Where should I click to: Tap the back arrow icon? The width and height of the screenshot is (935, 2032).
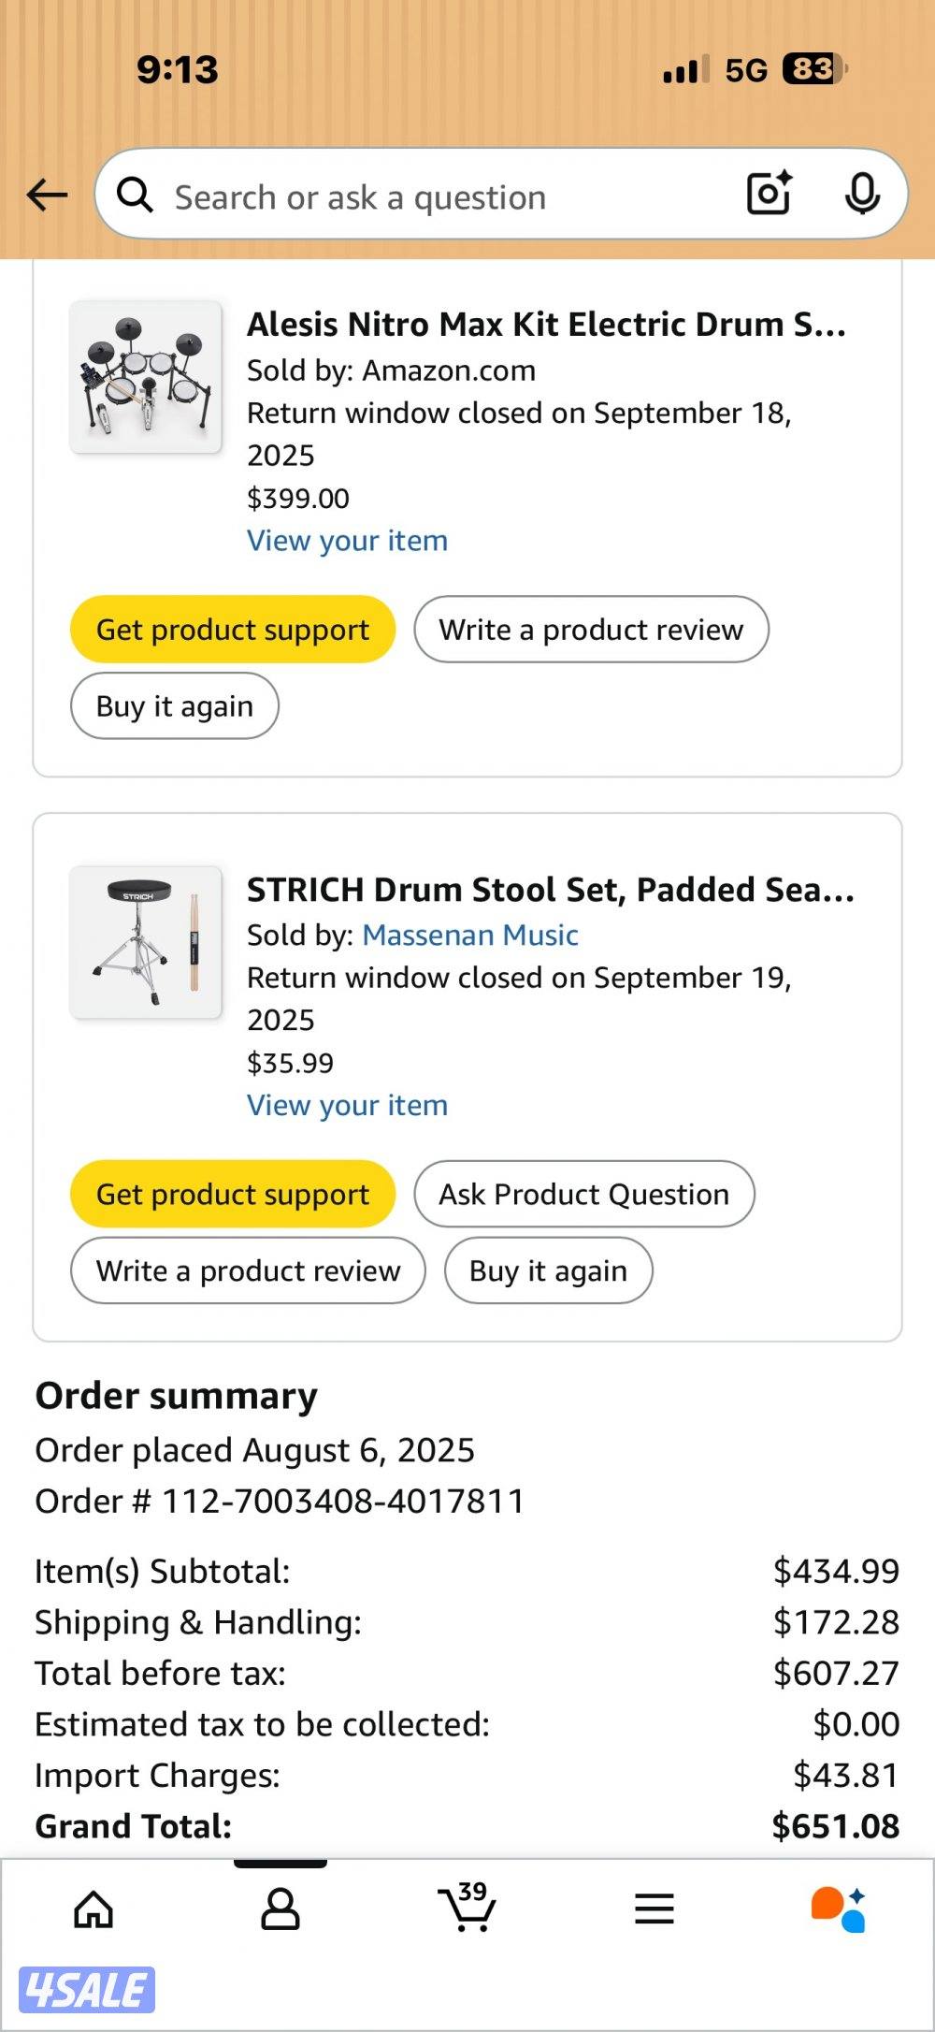coord(47,196)
